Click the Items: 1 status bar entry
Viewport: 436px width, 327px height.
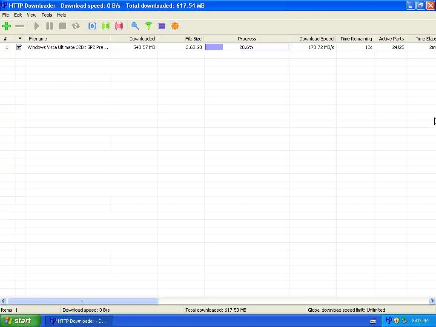pos(9,310)
